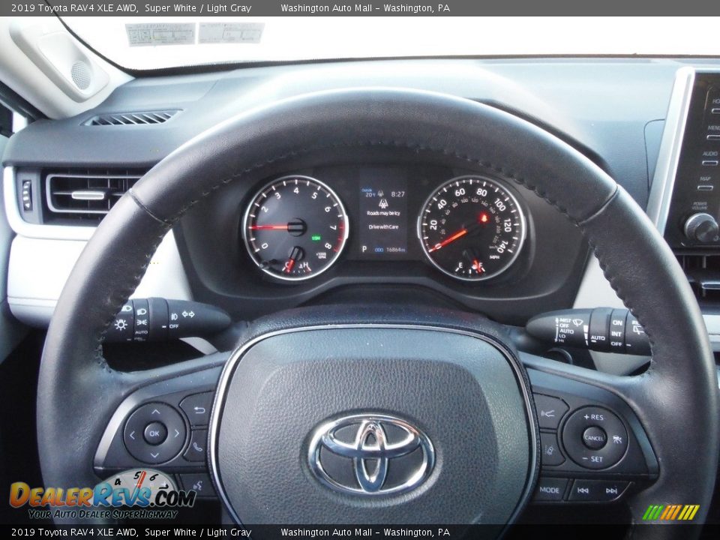Set rear wiper to INT
This screenshot has width=720, height=540.
click(616, 334)
